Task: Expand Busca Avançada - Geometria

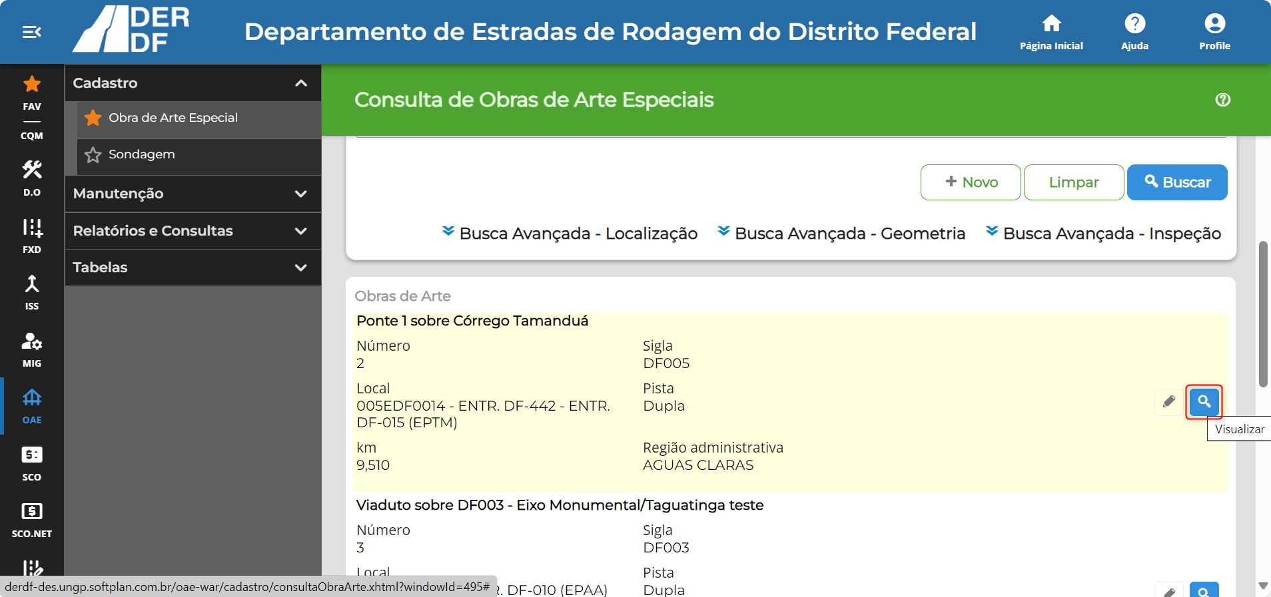Action: [841, 234]
